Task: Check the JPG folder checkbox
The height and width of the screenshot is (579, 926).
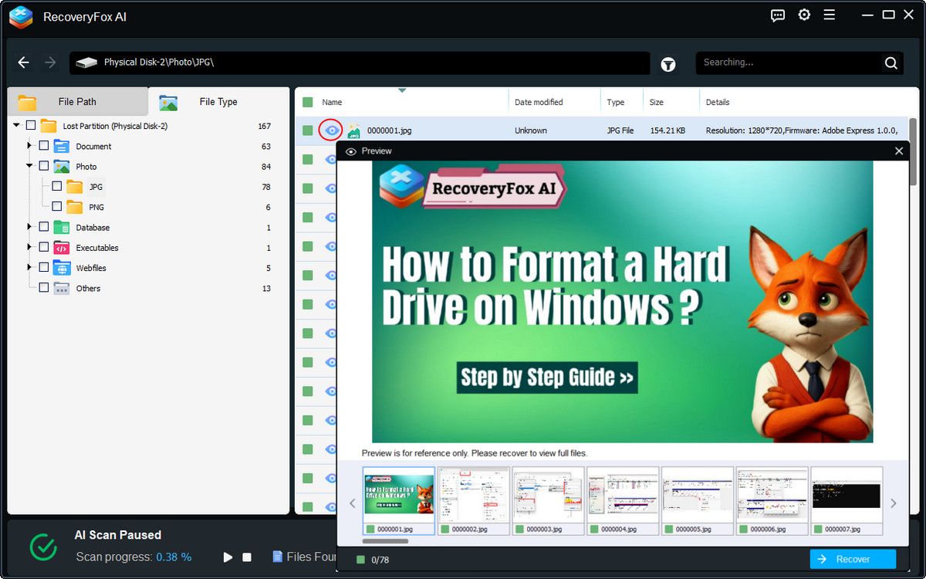Action: tap(57, 186)
